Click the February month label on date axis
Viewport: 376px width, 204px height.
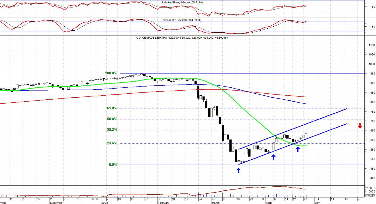[164, 203]
